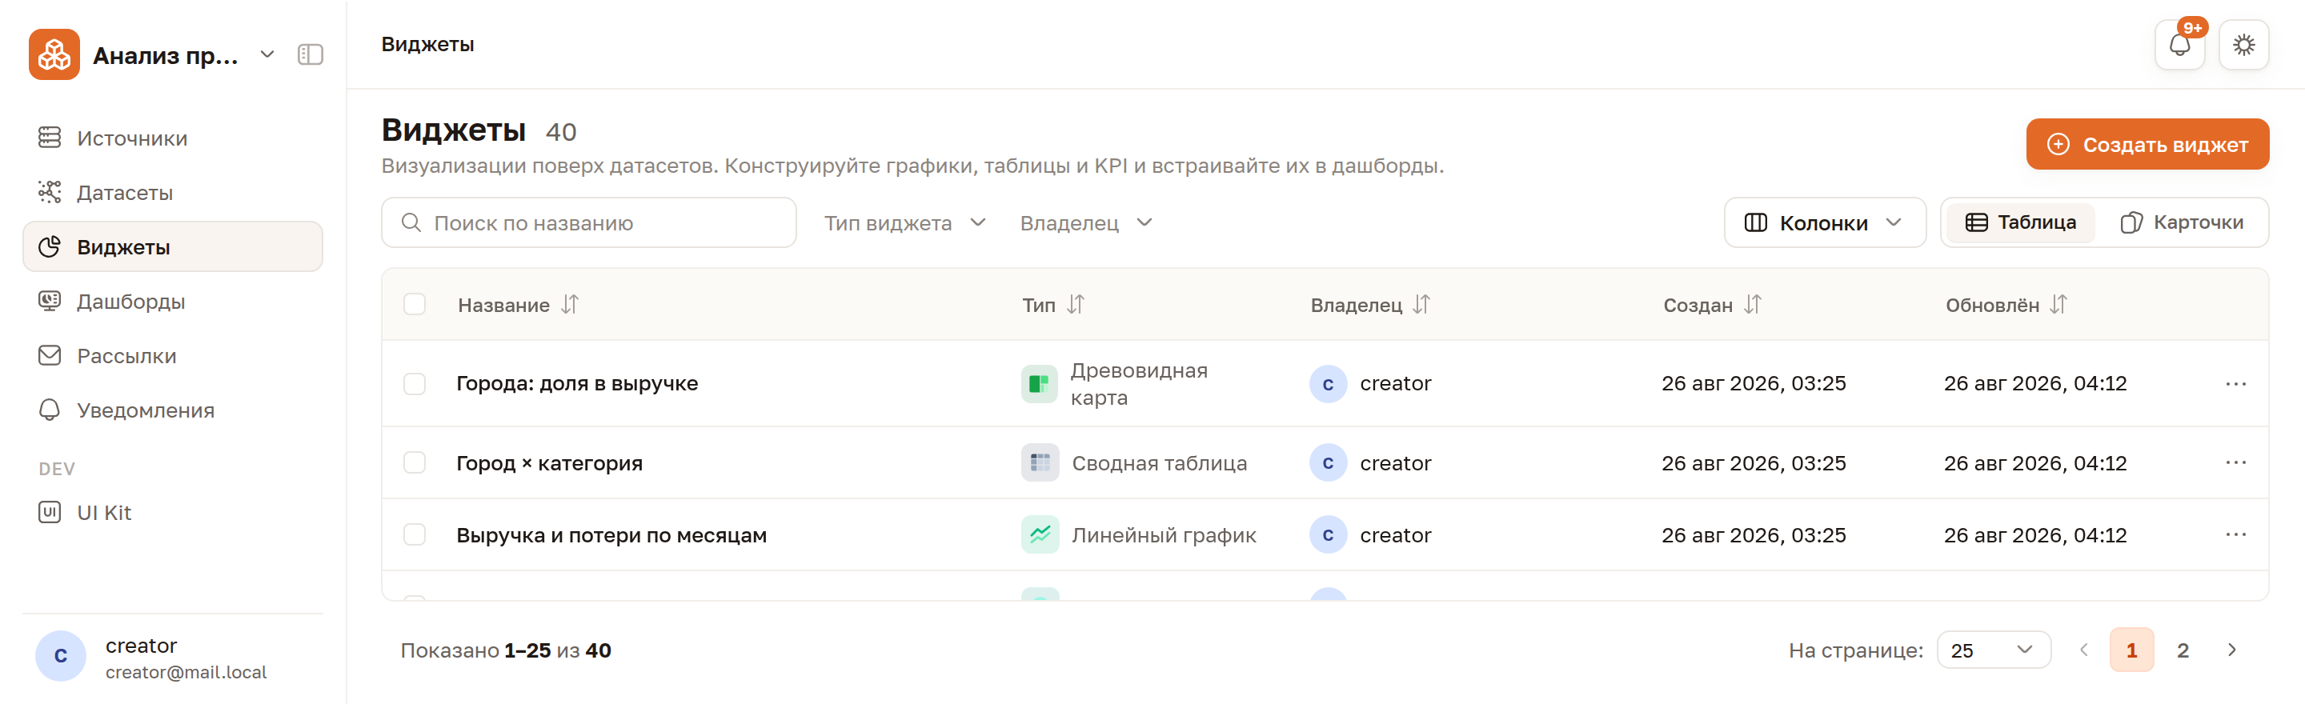Open Уведомления in sidebar

click(173, 410)
